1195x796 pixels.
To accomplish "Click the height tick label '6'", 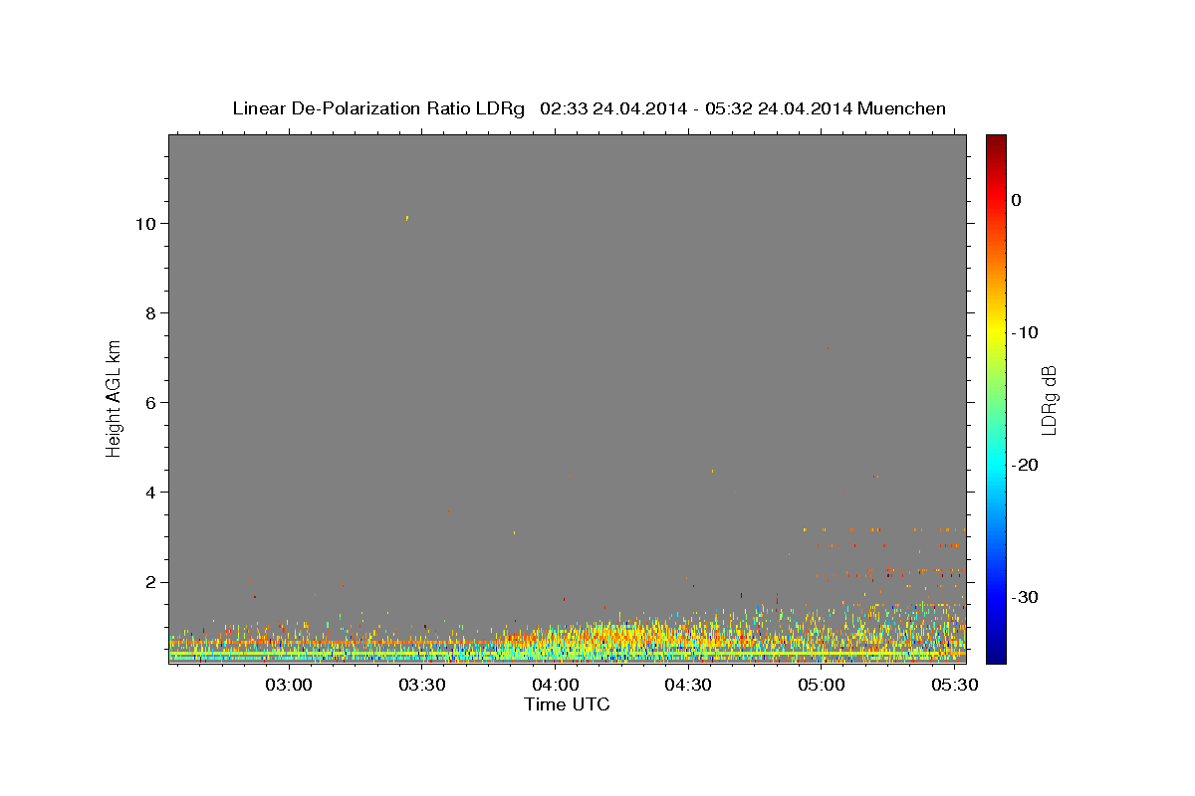I will [151, 403].
